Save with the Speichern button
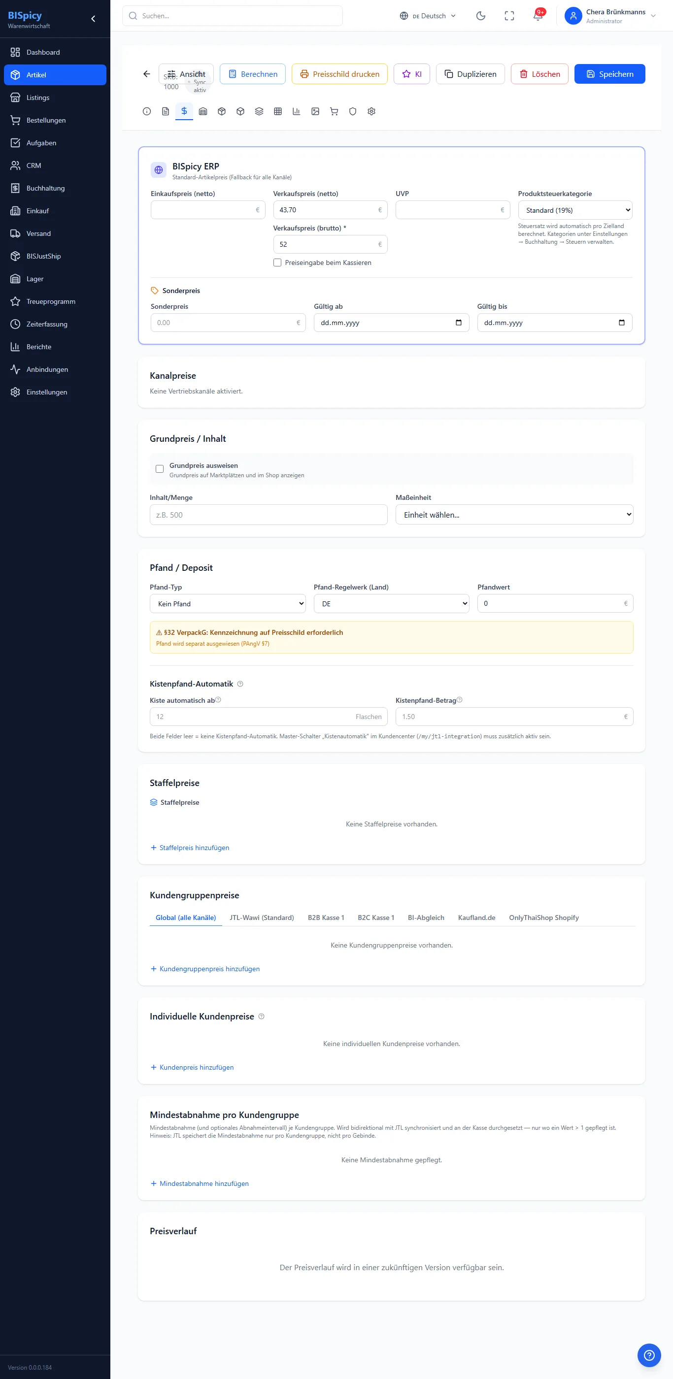The image size is (673, 1379). tap(610, 74)
